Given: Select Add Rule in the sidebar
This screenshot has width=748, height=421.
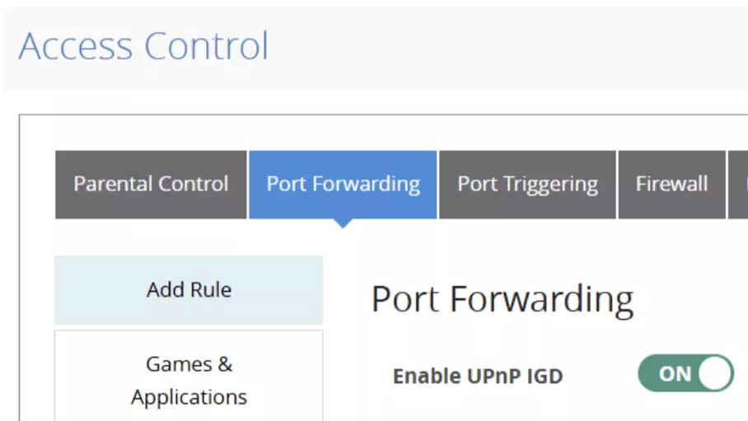Looking at the screenshot, I should pyautogui.click(x=189, y=290).
